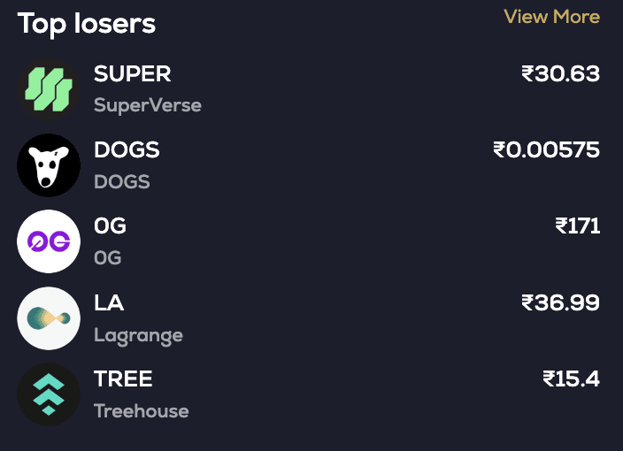Click the Treehouse teal arrows icon

(49, 394)
